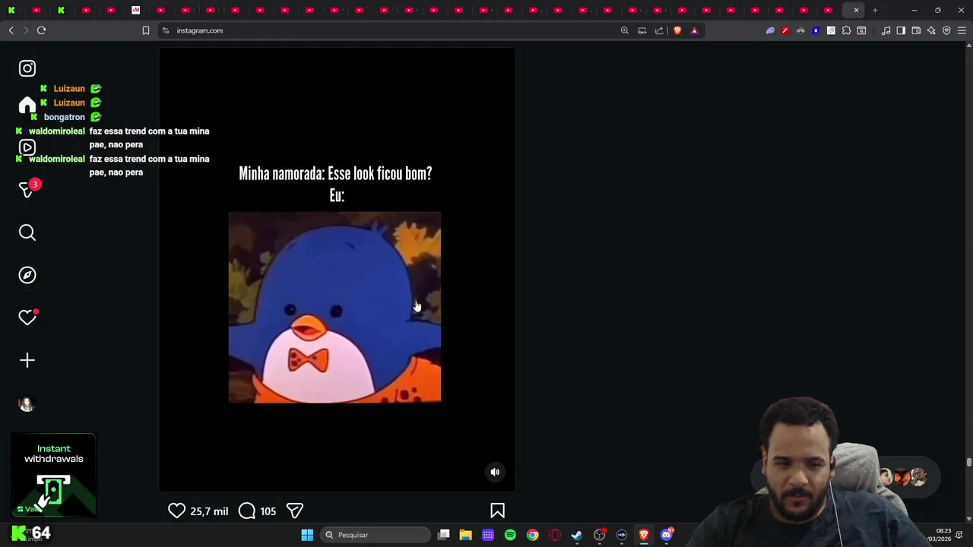Image resolution: width=973 pixels, height=547 pixels.
Task: Open the Explore compass icon
Action: click(27, 275)
